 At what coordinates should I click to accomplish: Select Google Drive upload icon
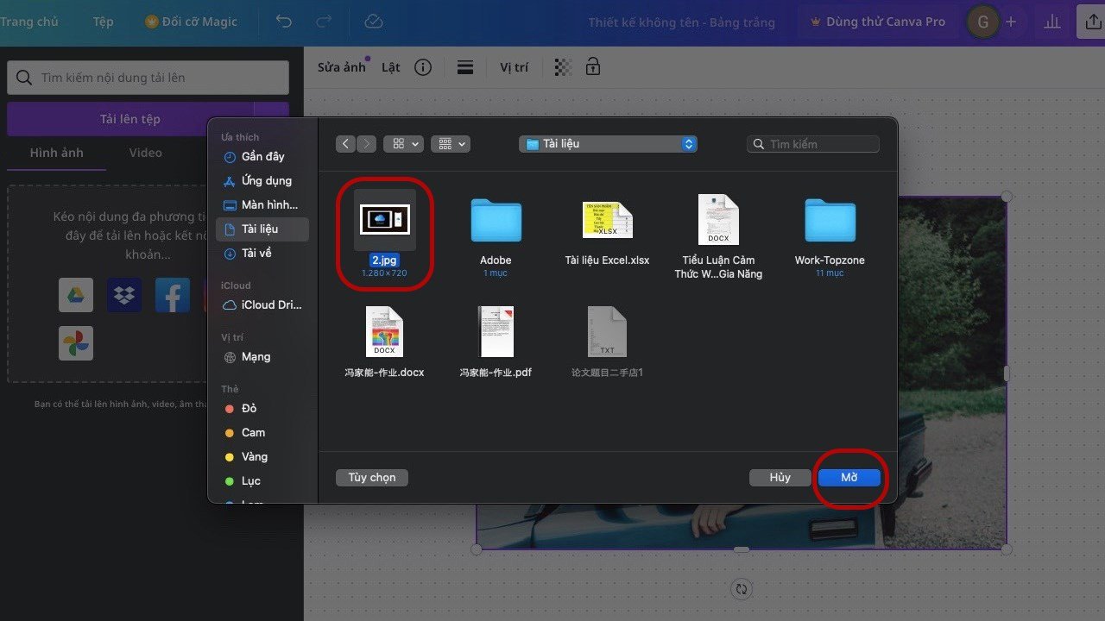(x=76, y=295)
